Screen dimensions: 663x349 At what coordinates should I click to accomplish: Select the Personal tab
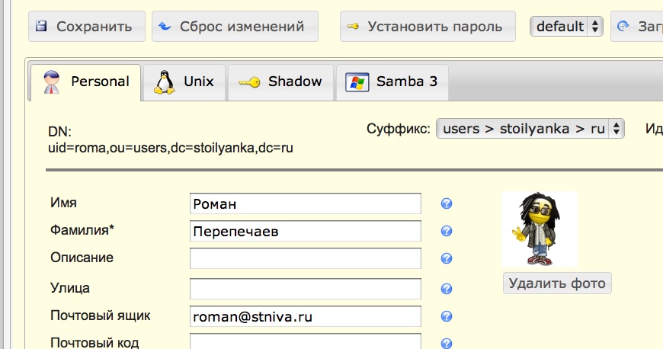click(x=85, y=82)
